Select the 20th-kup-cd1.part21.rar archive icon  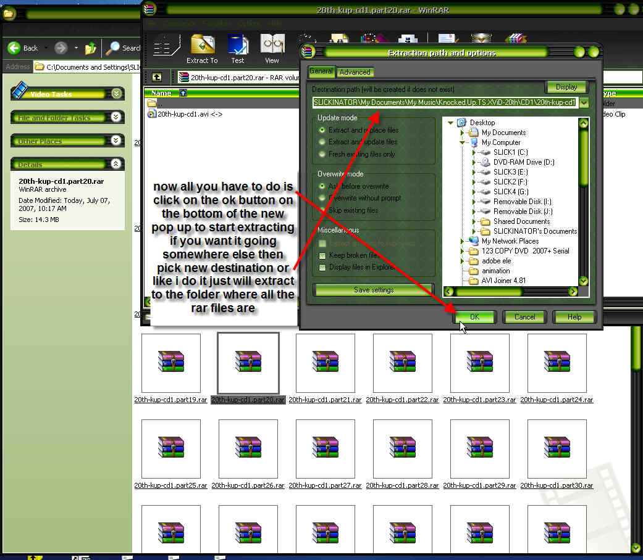tap(325, 362)
